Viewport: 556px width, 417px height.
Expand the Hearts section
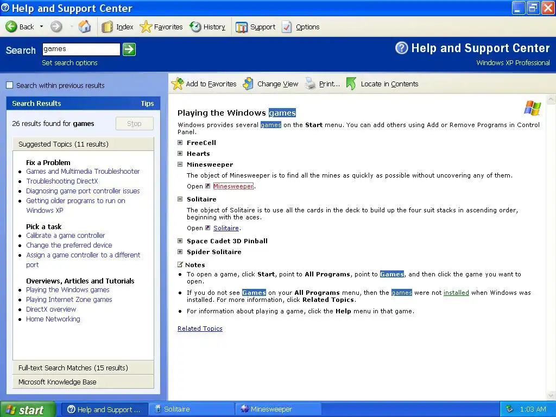point(180,154)
